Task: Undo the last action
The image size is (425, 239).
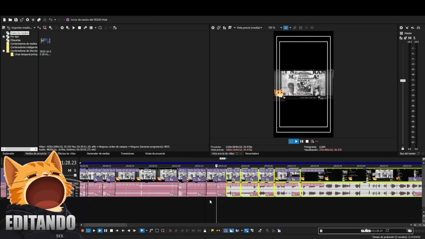Action: (50, 20)
